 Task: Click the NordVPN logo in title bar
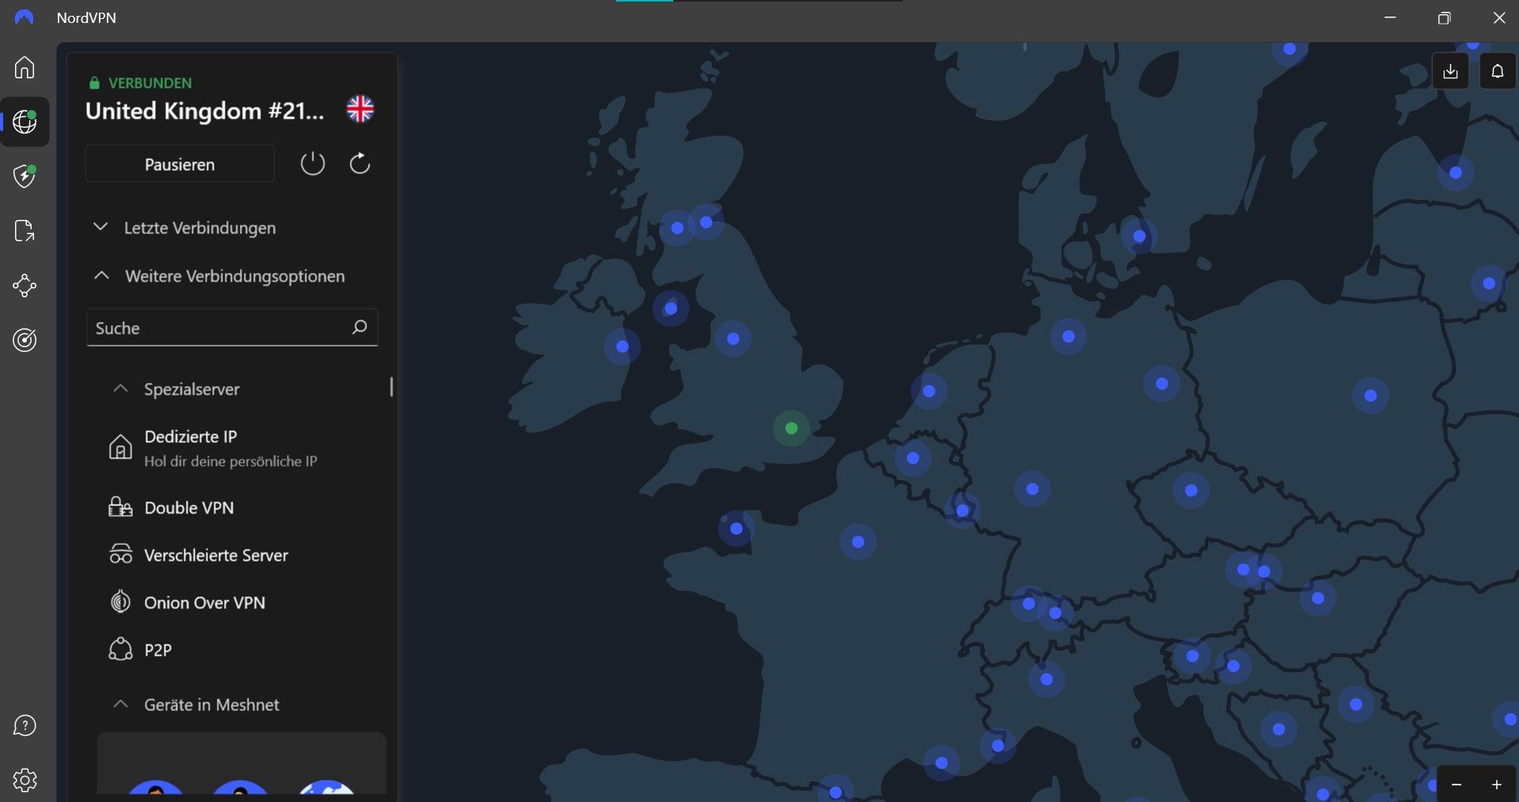click(x=25, y=17)
